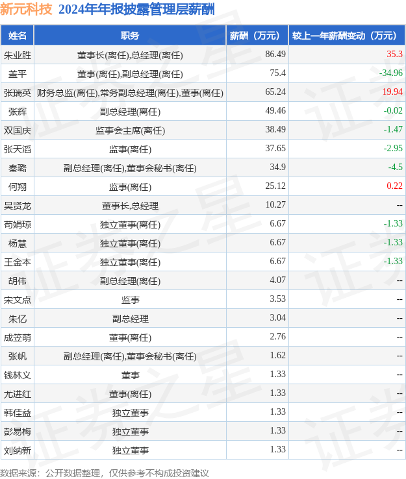Select the name 王金本
The image size is (406, 479).
pyautogui.click(x=18, y=262)
